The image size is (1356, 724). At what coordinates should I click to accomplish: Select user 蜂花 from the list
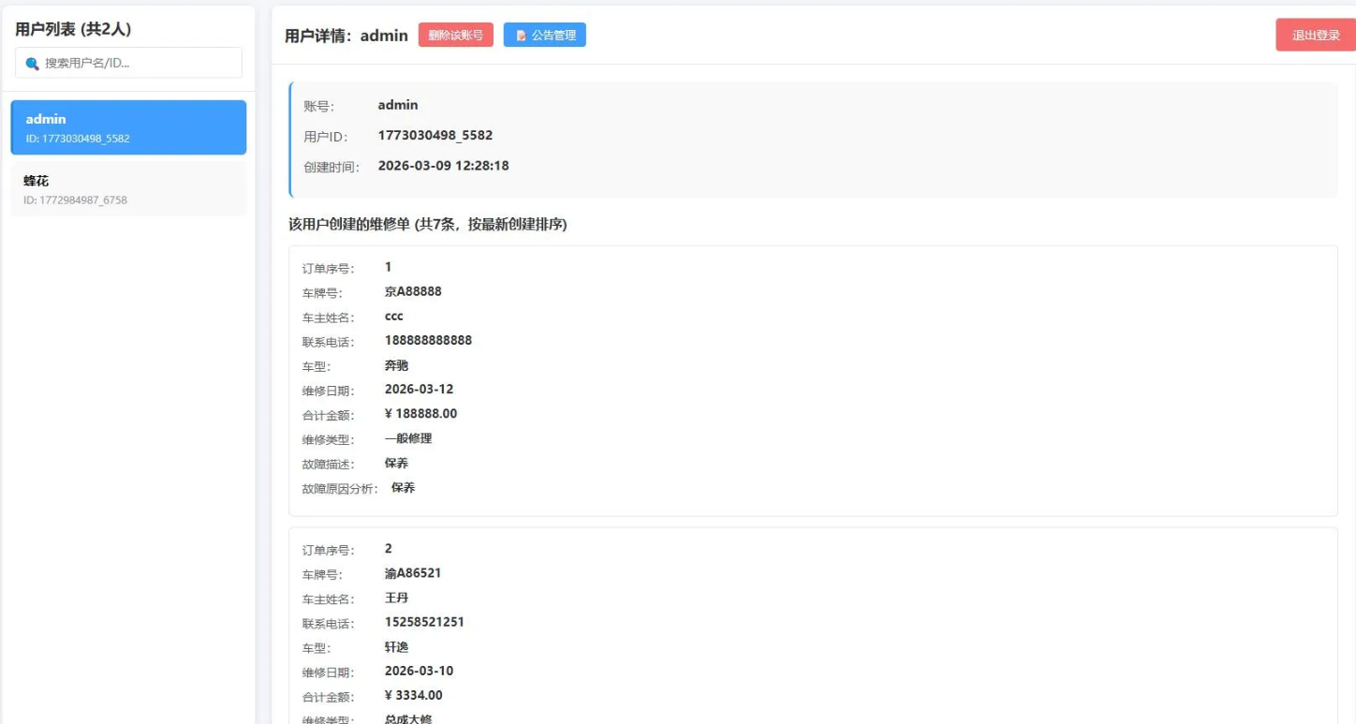(128, 189)
